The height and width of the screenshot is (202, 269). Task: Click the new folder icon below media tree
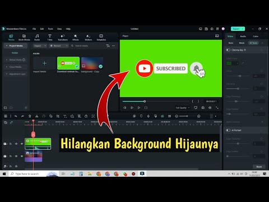(6, 108)
